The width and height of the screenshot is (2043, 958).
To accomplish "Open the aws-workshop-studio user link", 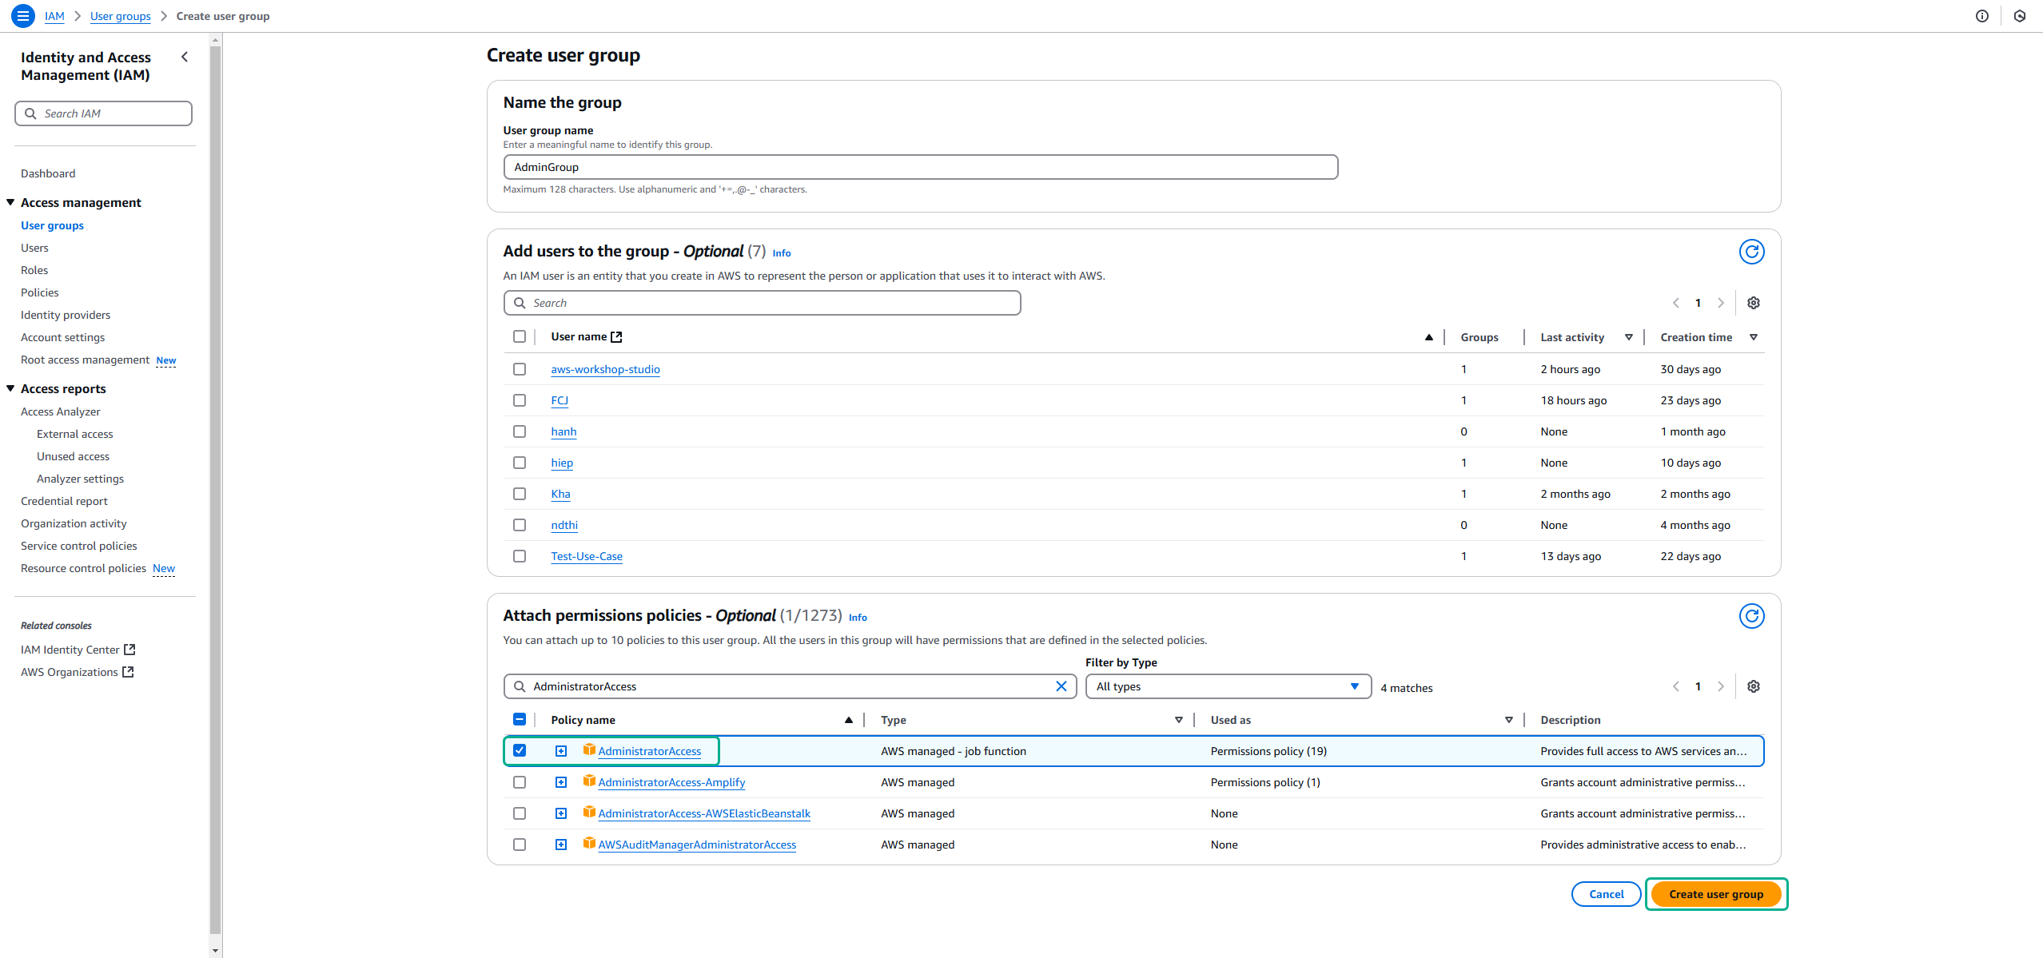I will (605, 369).
